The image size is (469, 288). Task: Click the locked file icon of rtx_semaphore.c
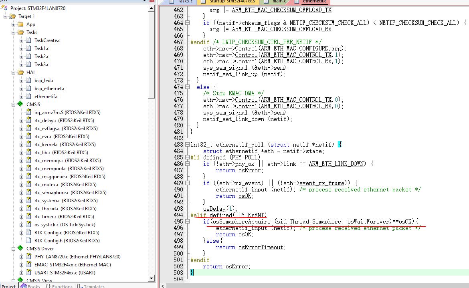[29, 192]
